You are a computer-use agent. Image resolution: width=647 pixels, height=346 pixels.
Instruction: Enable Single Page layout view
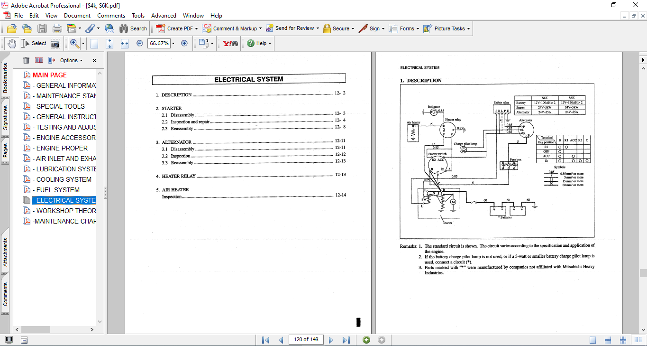[x=592, y=340]
